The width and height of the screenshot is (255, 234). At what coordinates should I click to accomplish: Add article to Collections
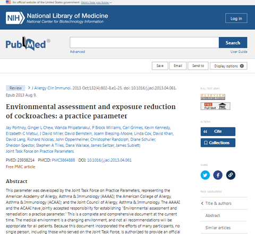click(218, 143)
